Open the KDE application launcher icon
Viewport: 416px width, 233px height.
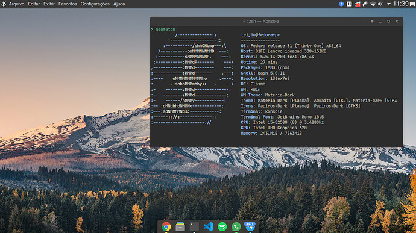coord(4,4)
